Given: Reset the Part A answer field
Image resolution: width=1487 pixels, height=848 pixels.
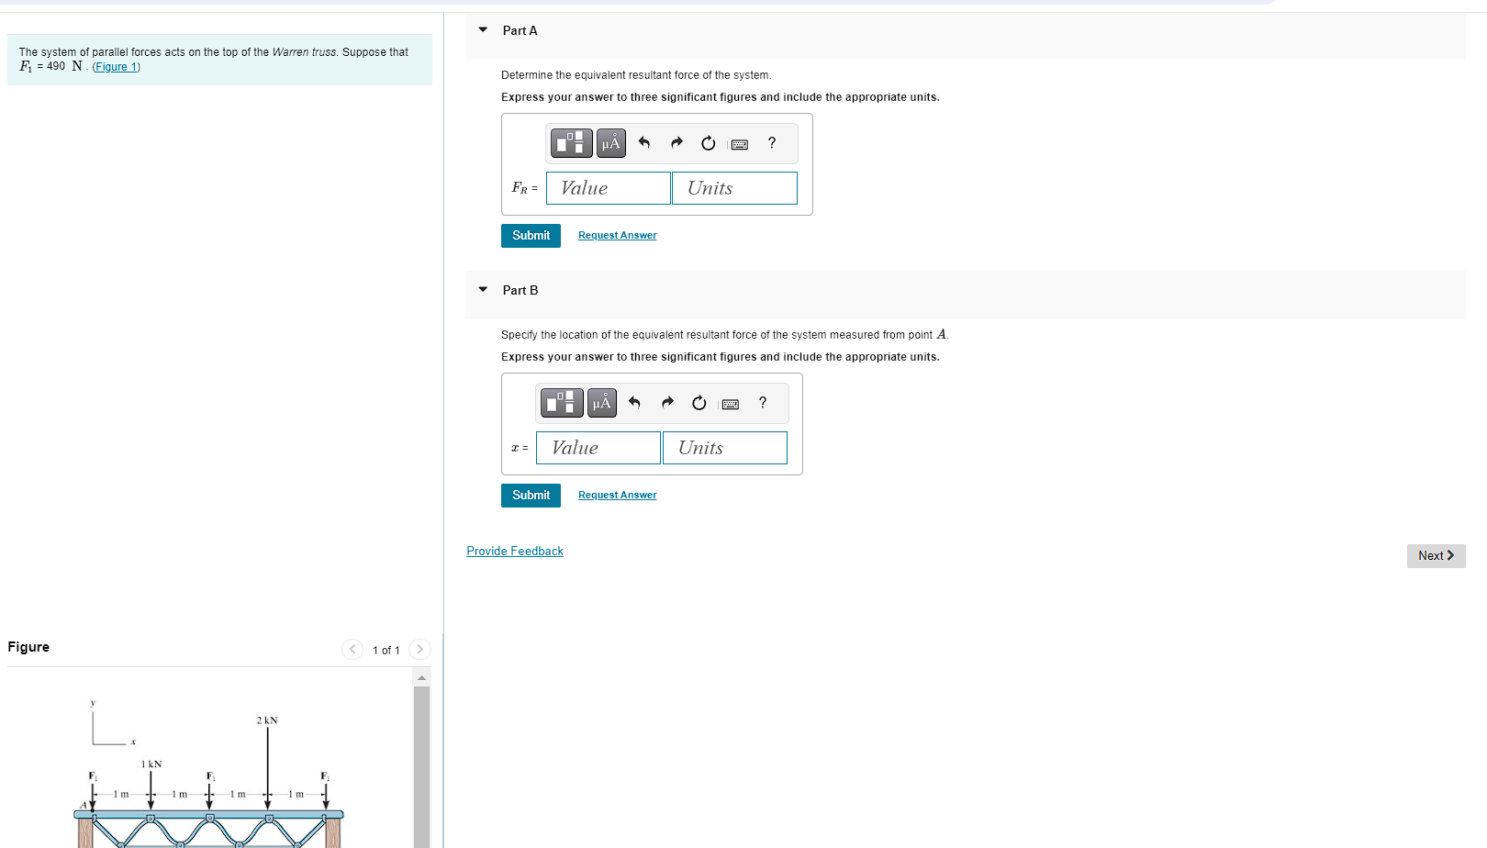Looking at the screenshot, I should coord(708,143).
